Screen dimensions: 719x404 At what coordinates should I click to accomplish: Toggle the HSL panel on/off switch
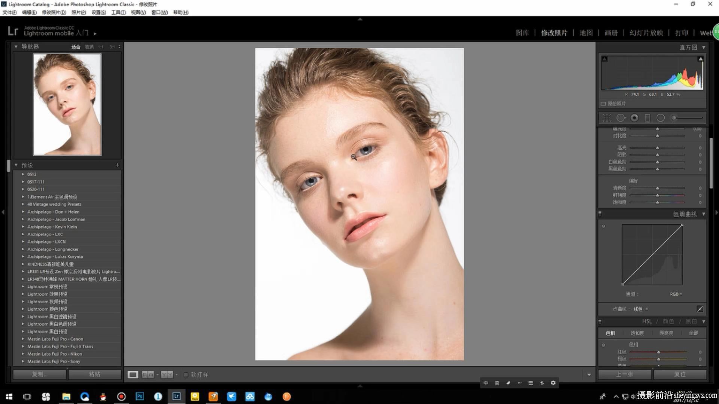pos(600,321)
